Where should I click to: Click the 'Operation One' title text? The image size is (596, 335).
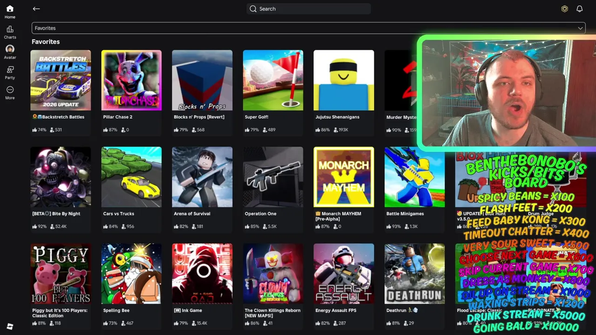pyautogui.click(x=260, y=214)
